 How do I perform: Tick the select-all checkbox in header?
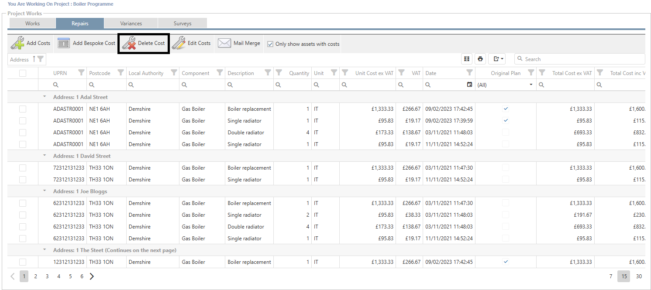[23, 73]
